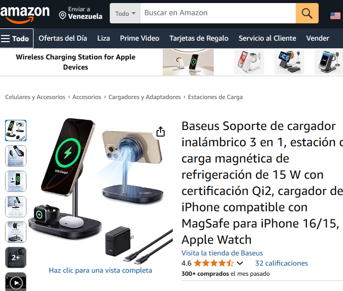Click the Buscar en Amazon search field
The height and width of the screenshot is (291, 343).
[218, 13]
